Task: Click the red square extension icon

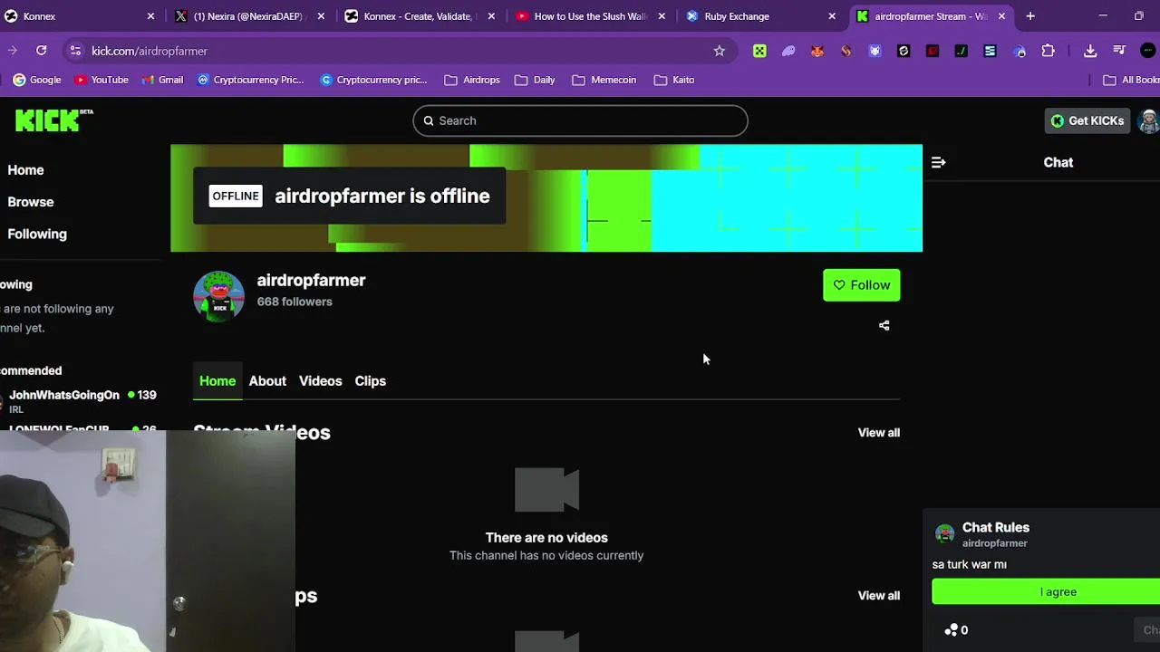Action: 933,51
